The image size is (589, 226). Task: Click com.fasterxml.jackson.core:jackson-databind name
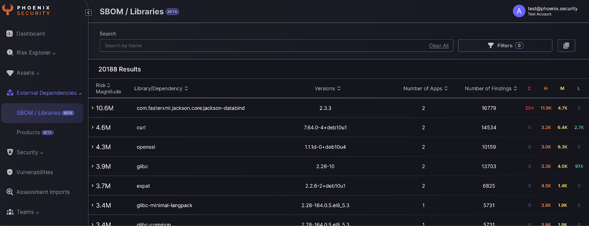coord(191,108)
